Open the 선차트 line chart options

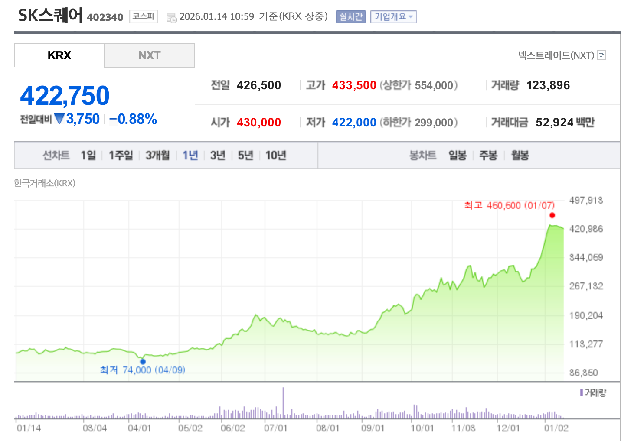(56, 155)
